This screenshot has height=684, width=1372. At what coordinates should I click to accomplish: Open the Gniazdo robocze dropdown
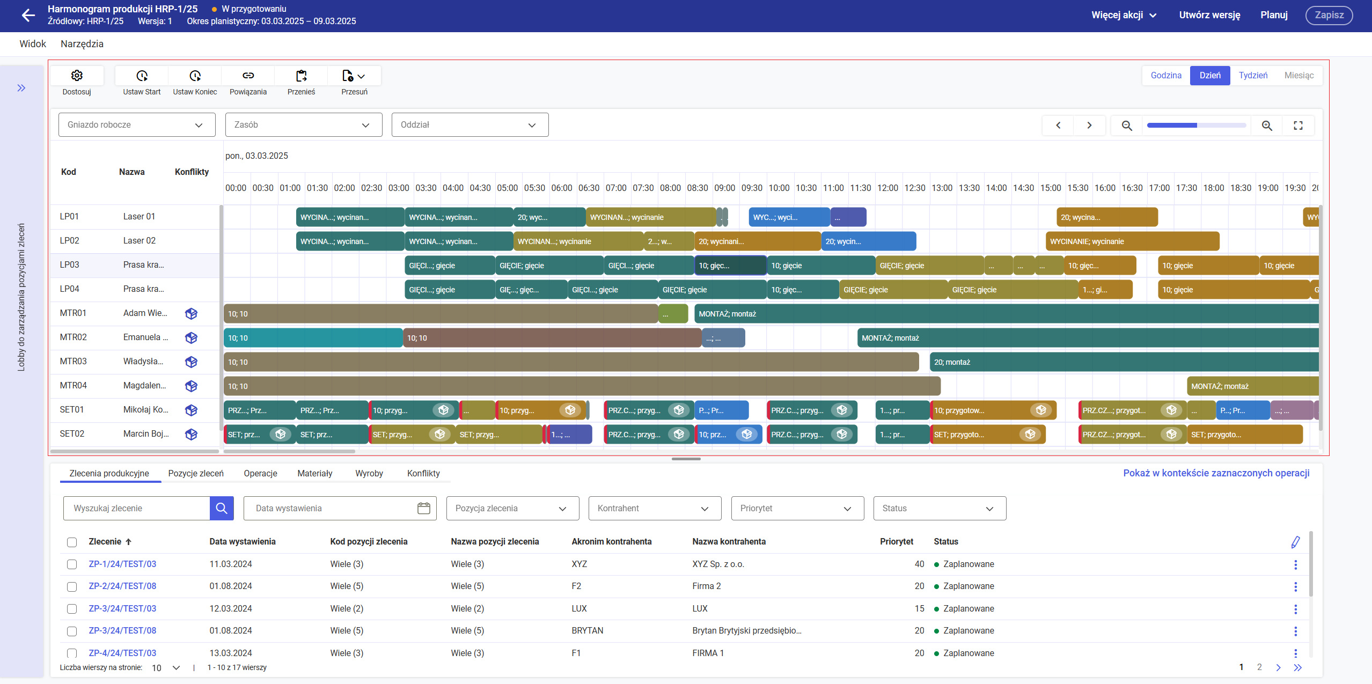pyautogui.click(x=136, y=125)
